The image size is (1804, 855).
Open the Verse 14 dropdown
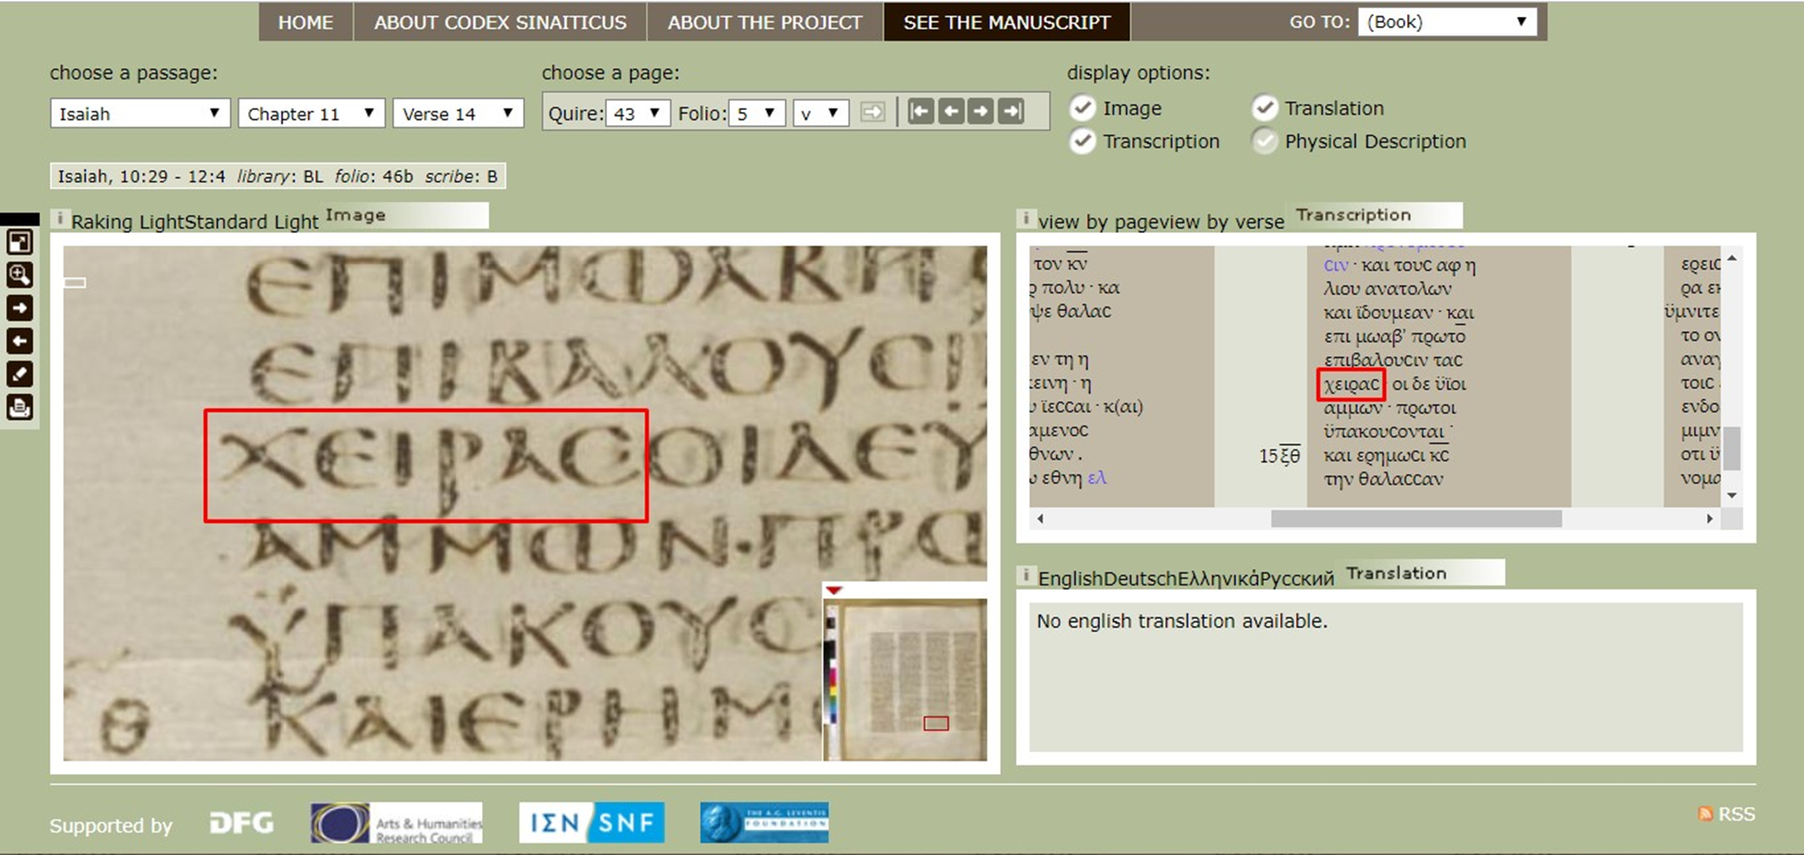pyautogui.click(x=458, y=113)
